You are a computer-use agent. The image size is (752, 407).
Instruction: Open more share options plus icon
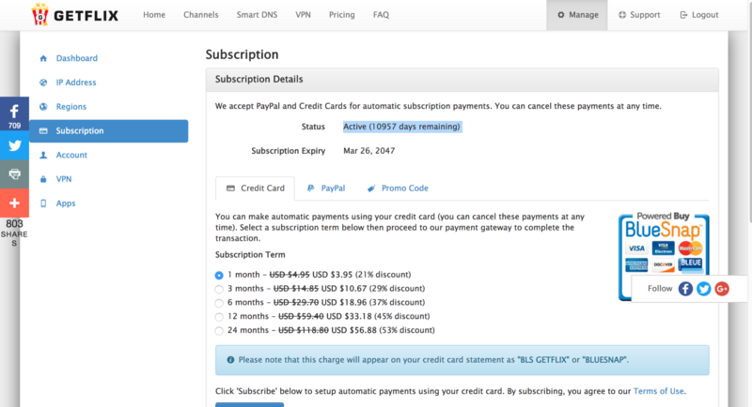coord(14,203)
